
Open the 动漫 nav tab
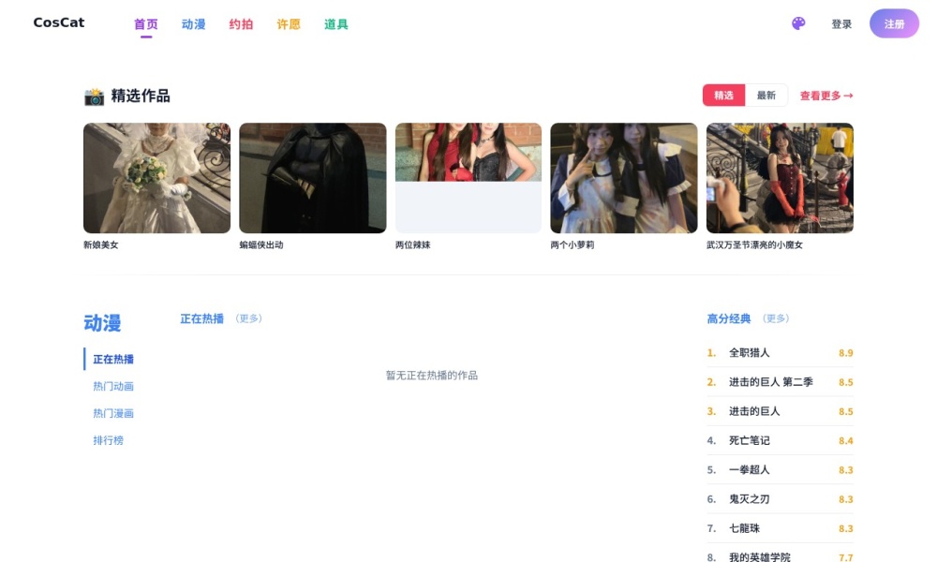[x=194, y=24]
